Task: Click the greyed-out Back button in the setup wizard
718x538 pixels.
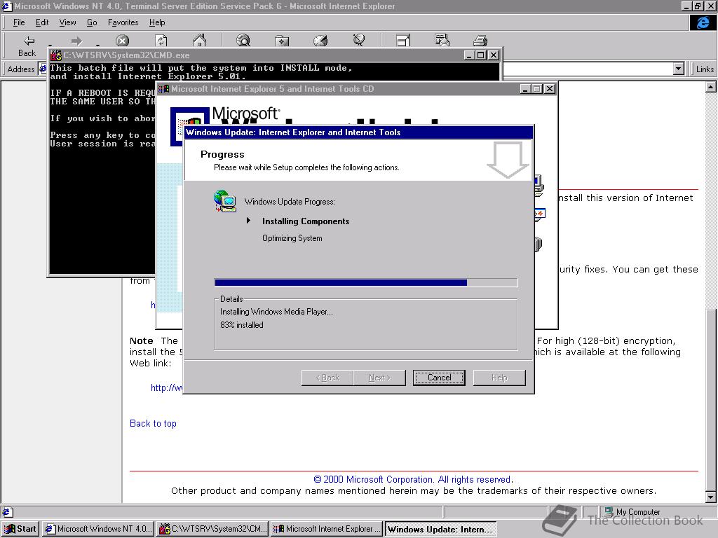Action: click(x=327, y=378)
